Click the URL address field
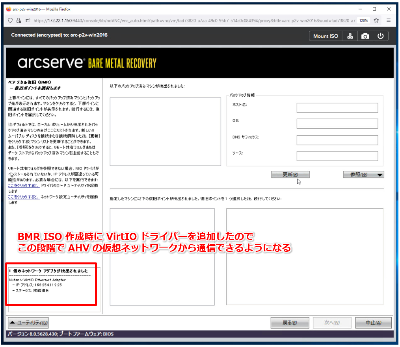This screenshot has height=347, width=400. [194, 20]
